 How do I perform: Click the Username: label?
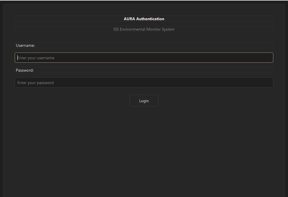pyautogui.click(x=25, y=45)
